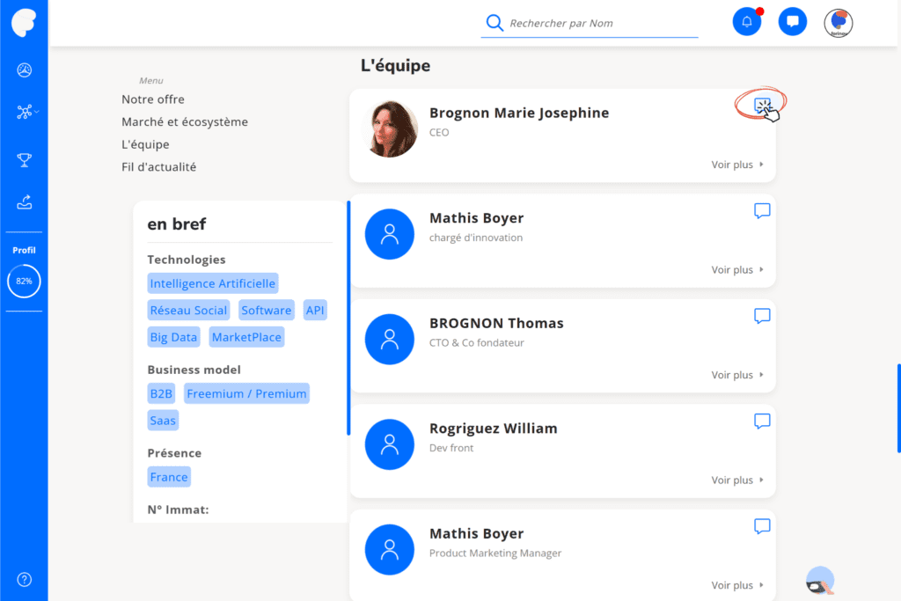Open BROGNON Thomas name
The height and width of the screenshot is (601, 901).
(x=496, y=323)
